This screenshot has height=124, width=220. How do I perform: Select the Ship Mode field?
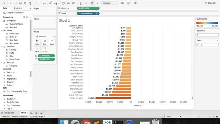(x=14, y=43)
